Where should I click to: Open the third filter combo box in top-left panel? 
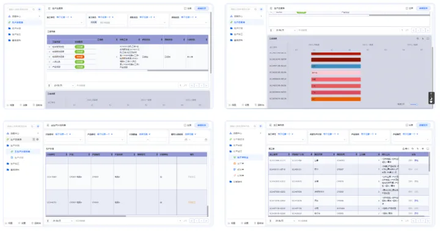pos(148,23)
